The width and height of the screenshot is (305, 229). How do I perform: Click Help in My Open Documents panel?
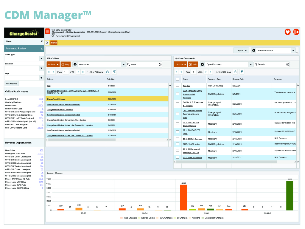pos(193,64)
